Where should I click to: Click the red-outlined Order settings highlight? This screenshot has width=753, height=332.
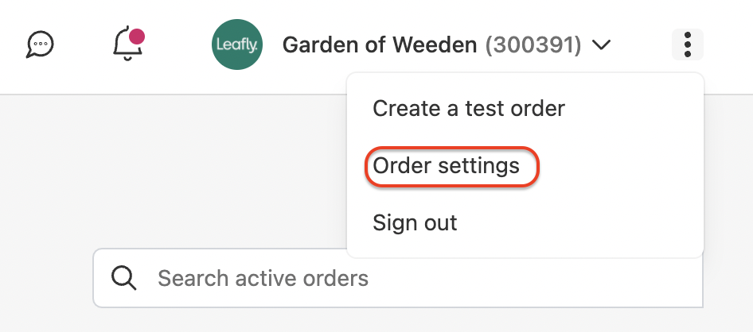(x=452, y=166)
